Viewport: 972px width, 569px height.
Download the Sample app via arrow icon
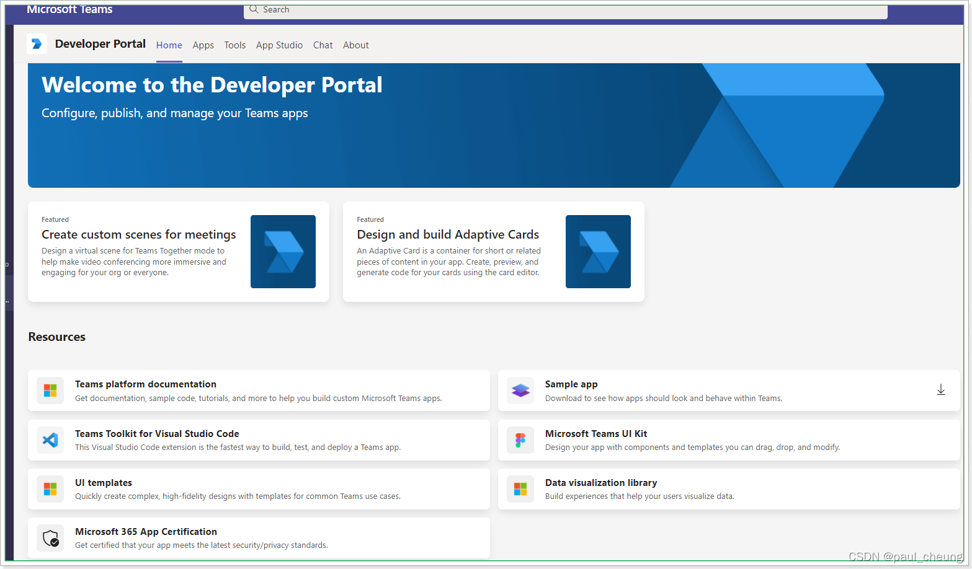coord(941,390)
